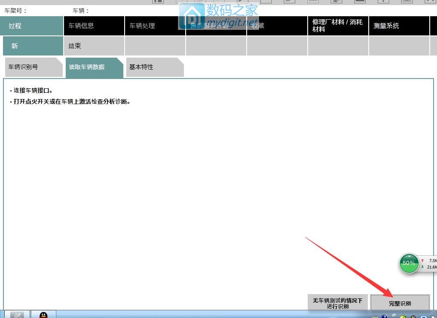The height and width of the screenshot is (318, 437).
Task: Open the QQ penguin taskbar icon
Action: [x=43, y=315]
